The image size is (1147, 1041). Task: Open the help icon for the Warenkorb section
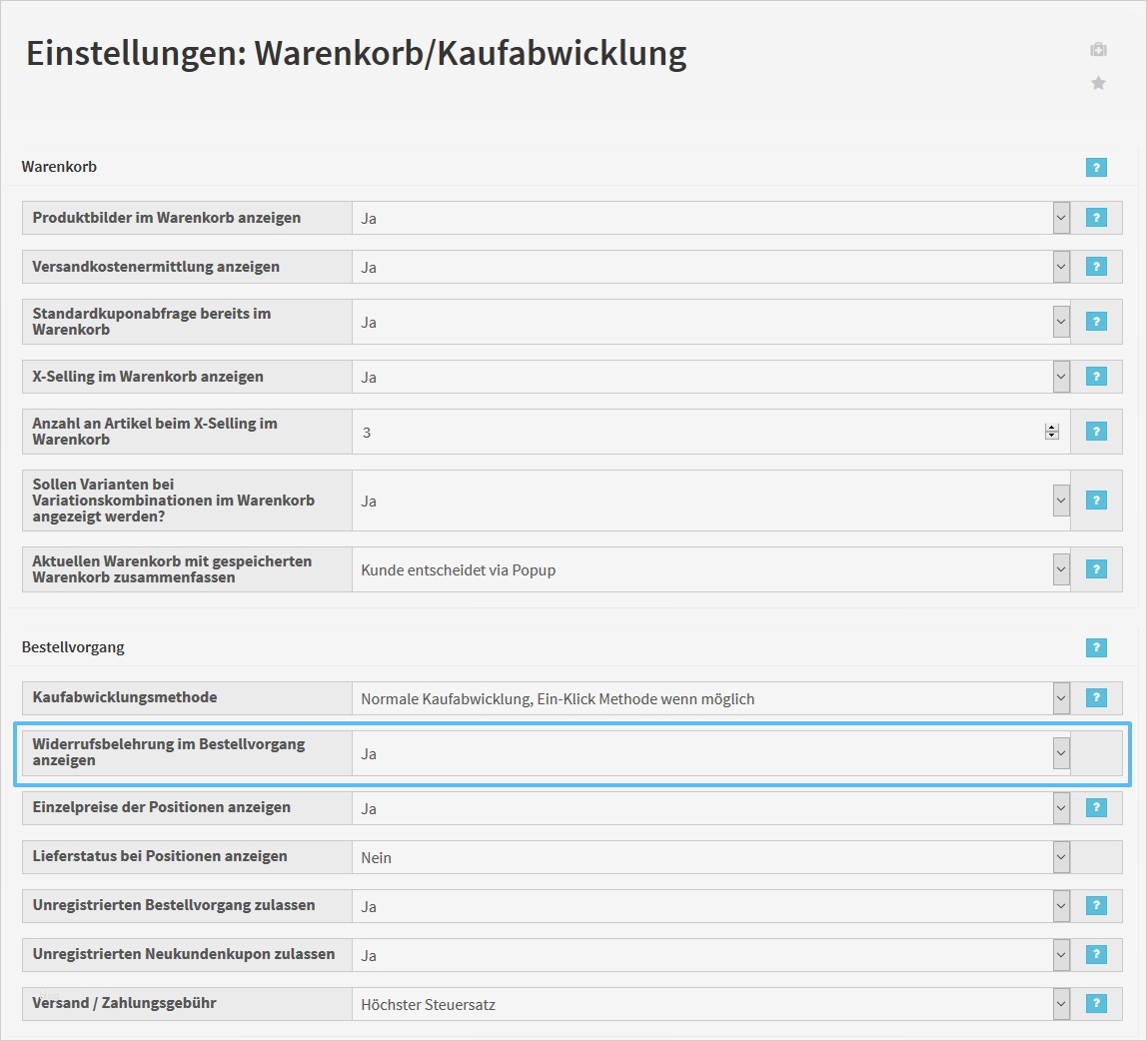click(x=1096, y=168)
